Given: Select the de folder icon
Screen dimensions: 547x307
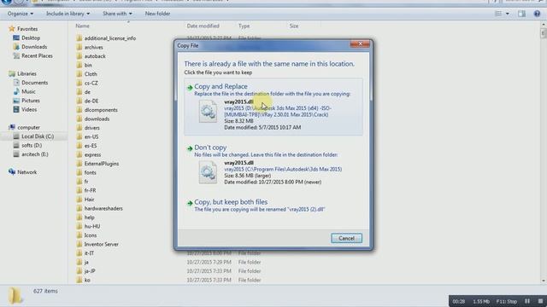Looking at the screenshot, I should point(79,92).
